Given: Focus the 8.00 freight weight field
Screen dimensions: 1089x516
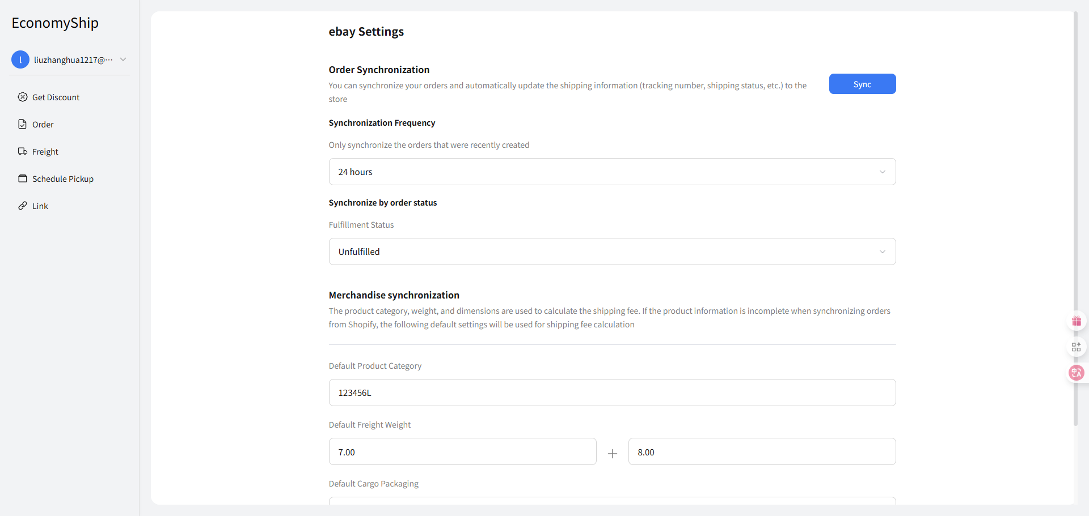Looking at the screenshot, I should pyautogui.click(x=761, y=452).
